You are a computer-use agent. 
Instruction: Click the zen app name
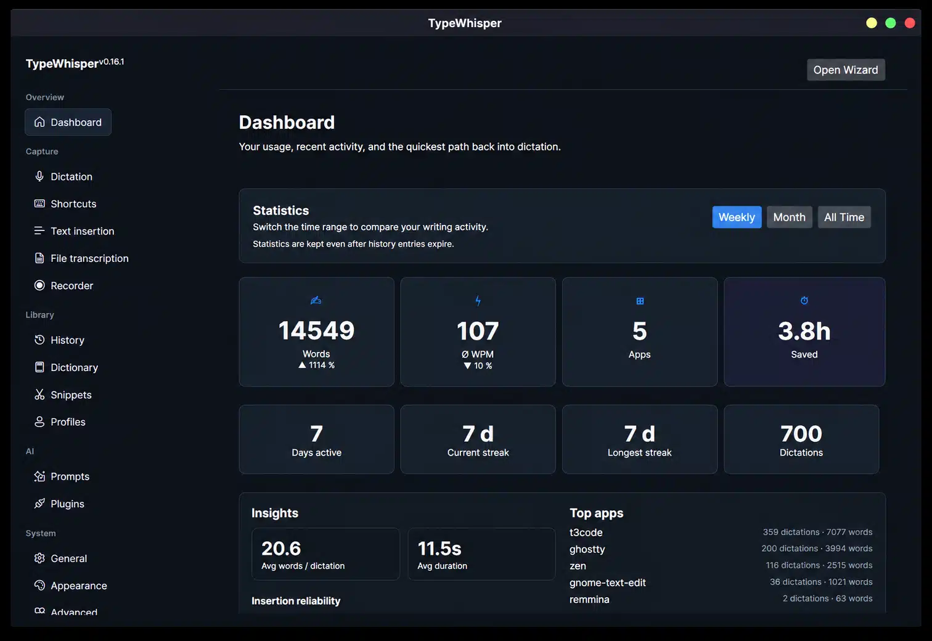(578, 565)
